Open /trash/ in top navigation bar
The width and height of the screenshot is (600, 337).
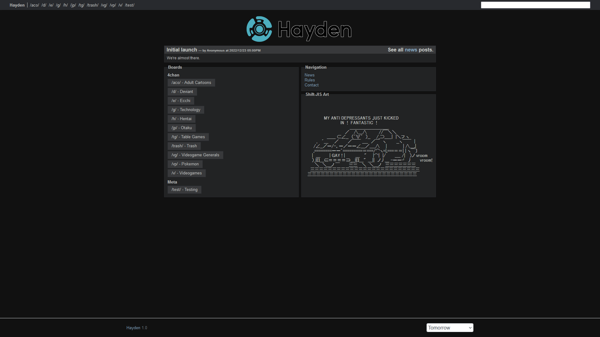click(x=92, y=5)
